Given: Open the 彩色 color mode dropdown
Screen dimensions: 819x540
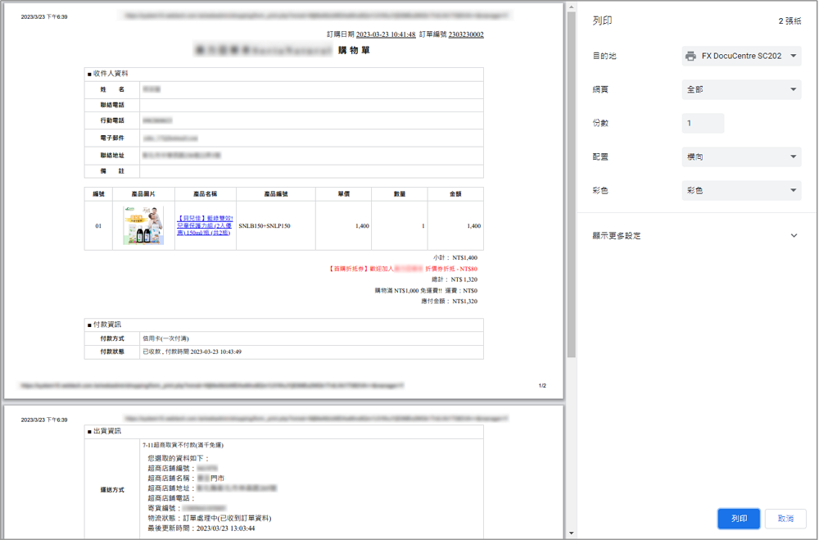Looking at the screenshot, I should [x=741, y=190].
